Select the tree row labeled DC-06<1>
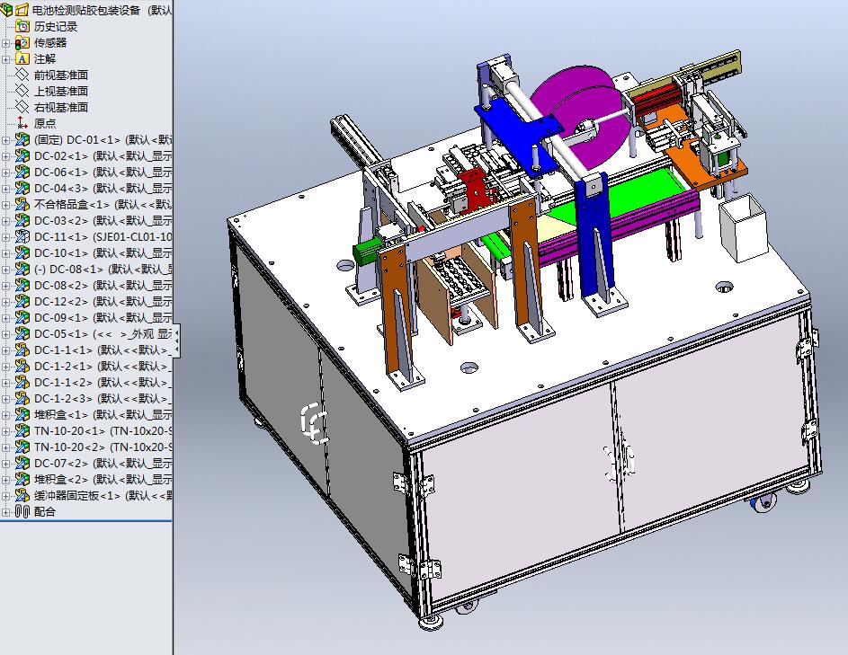The image size is (848, 655). pyautogui.click(x=86, y=172)
